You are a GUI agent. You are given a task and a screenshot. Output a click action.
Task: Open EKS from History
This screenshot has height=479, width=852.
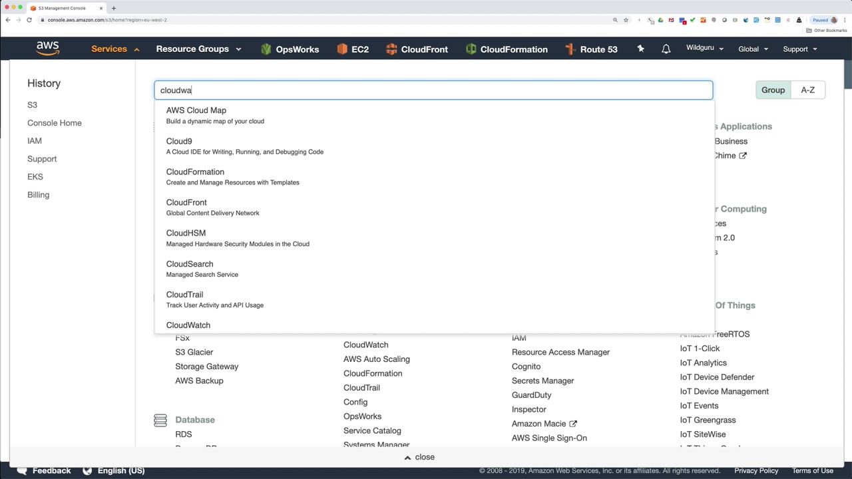[35, 177]
